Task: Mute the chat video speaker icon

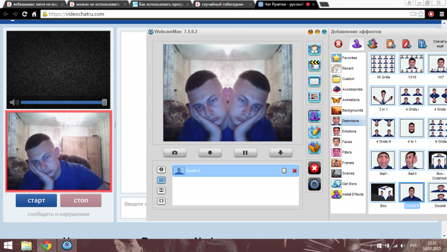Action: (14, 102)
